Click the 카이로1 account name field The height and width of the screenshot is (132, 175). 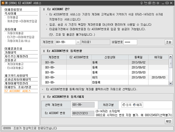(x=95, y=42)
